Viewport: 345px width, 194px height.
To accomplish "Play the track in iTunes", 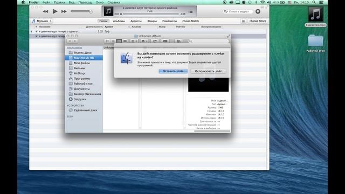I will pos(55,11).
